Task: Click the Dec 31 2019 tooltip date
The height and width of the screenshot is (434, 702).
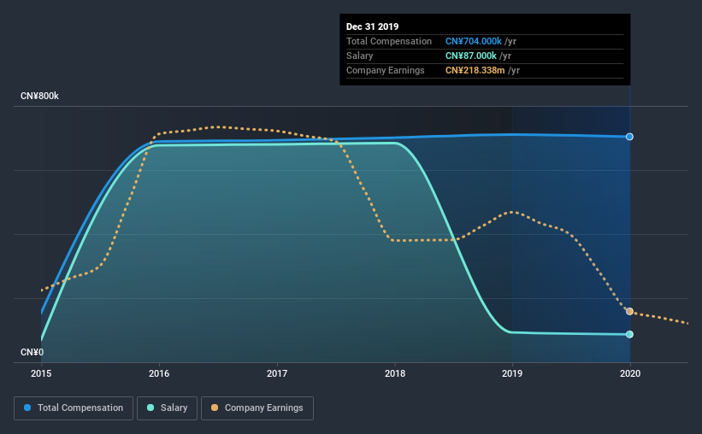Action: pyautogui.click(x=372, y=26)
